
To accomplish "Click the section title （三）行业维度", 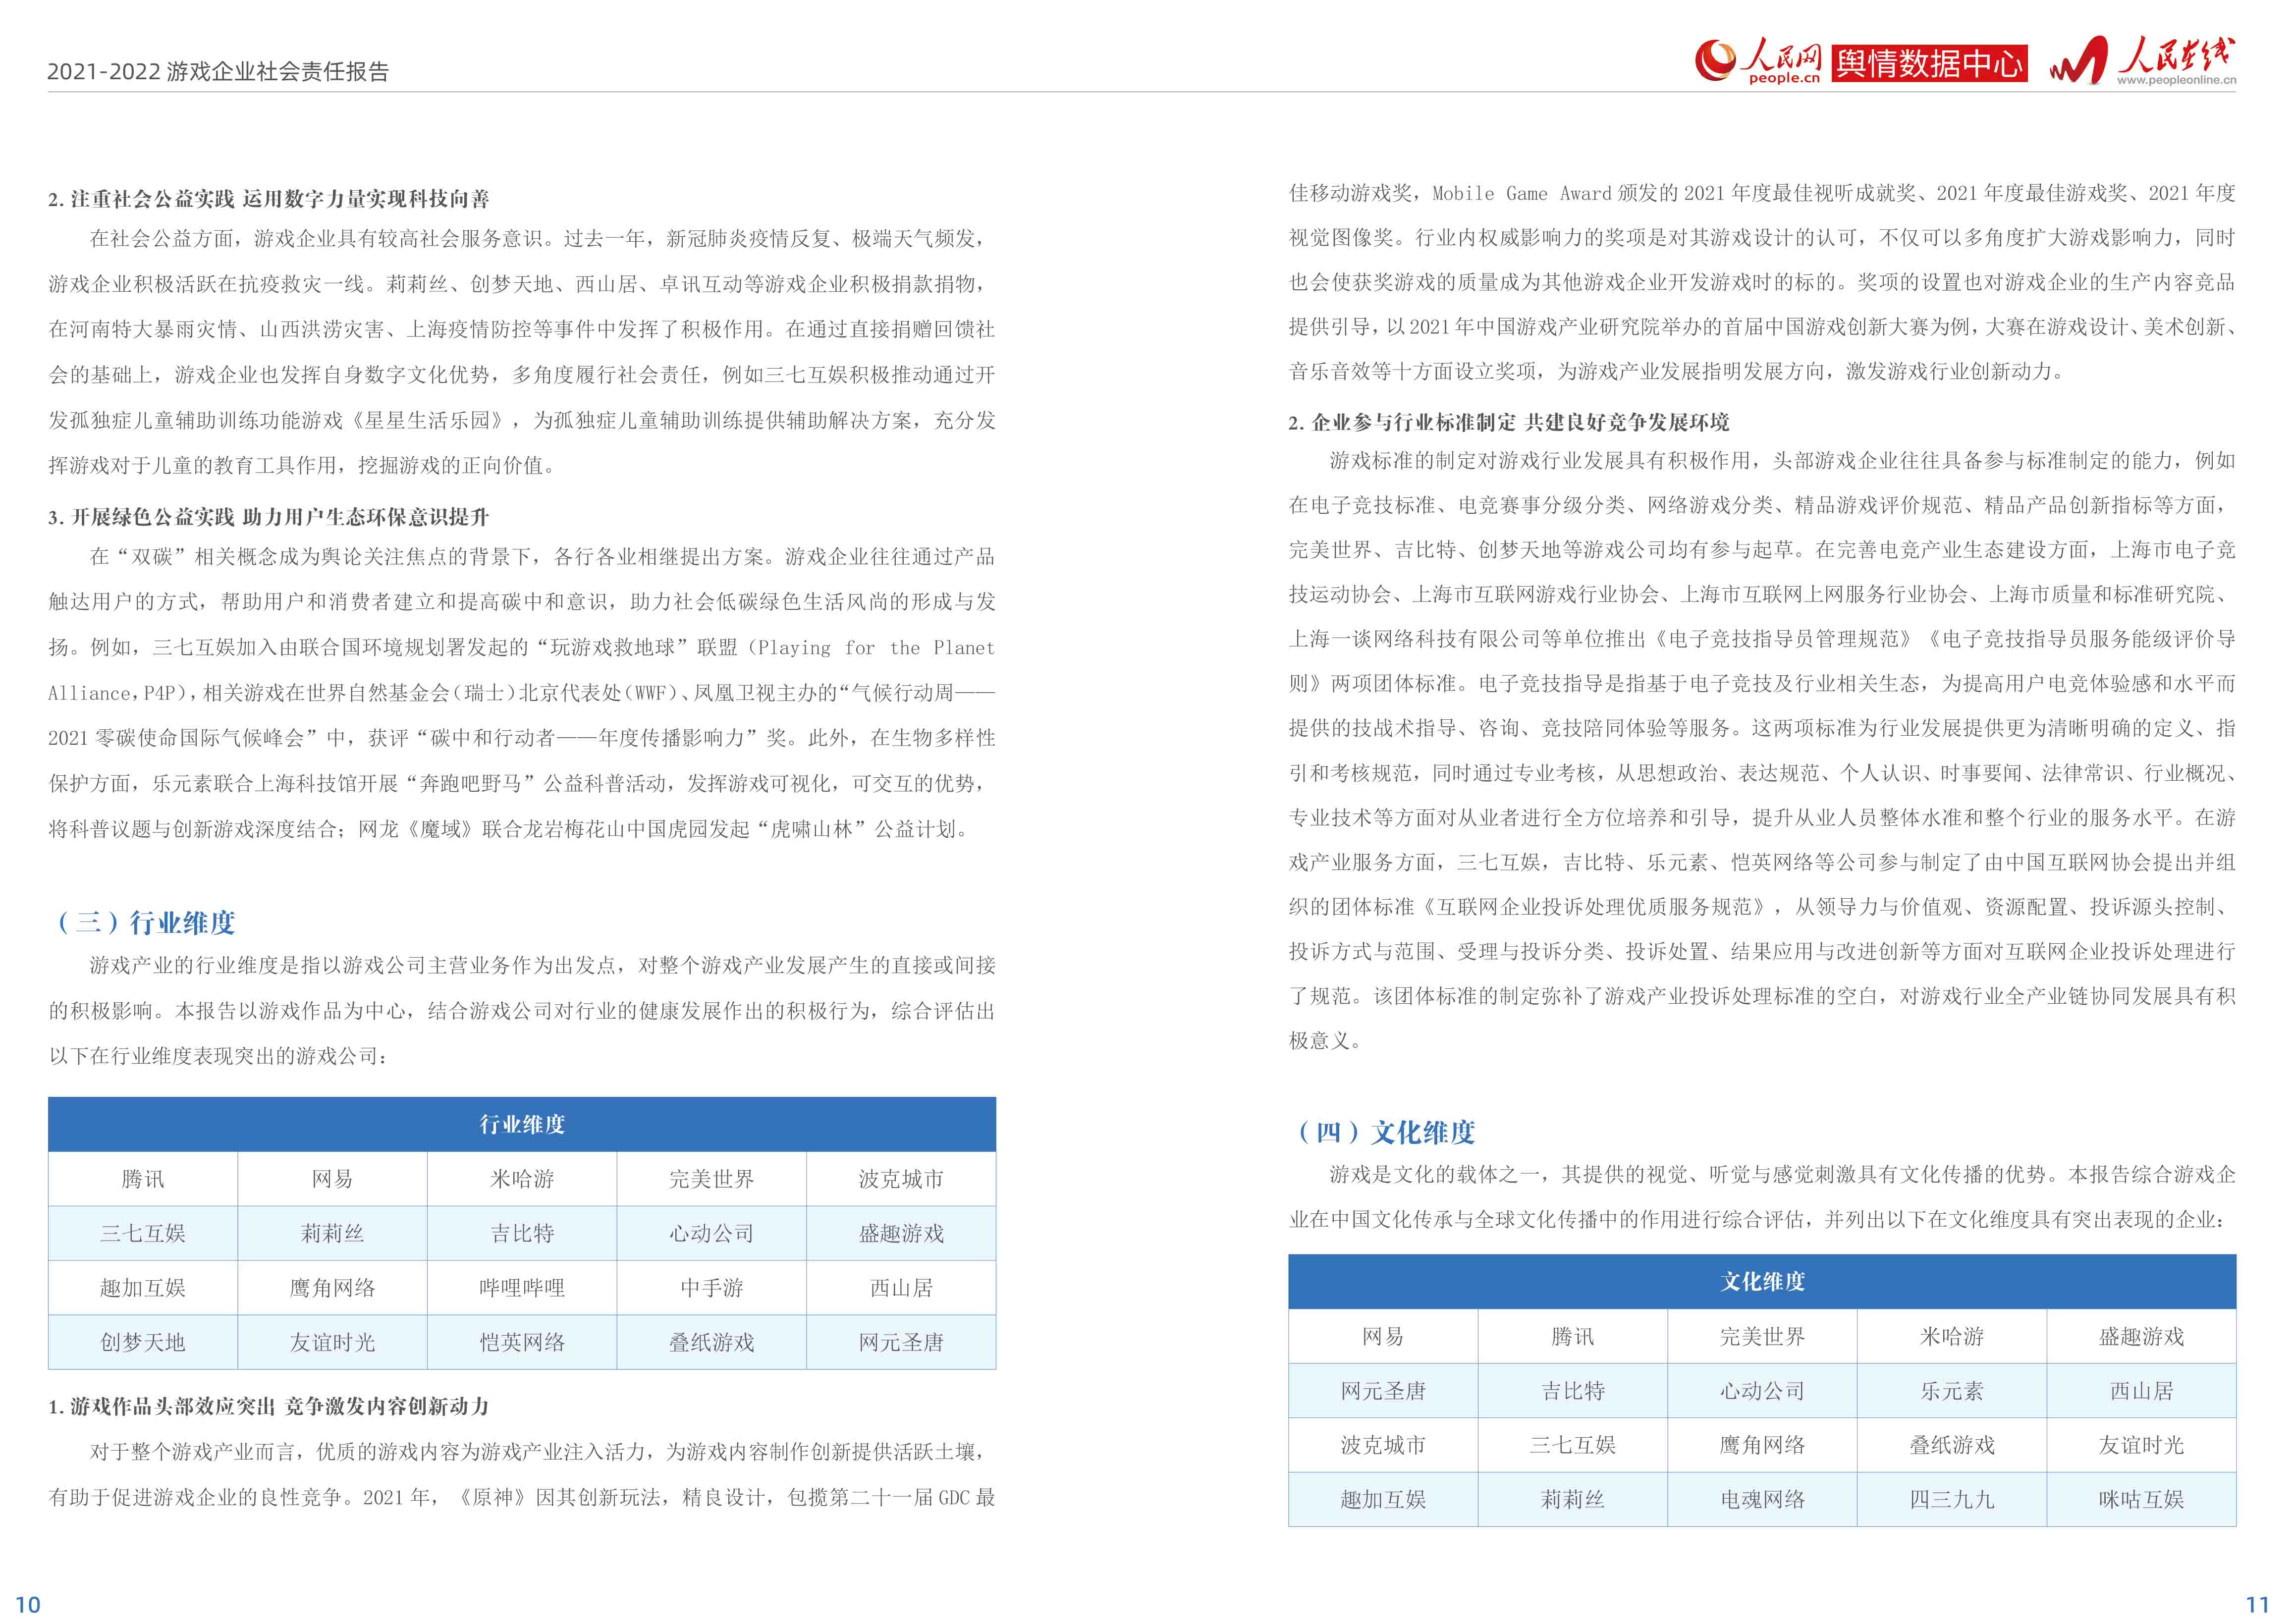I will point(145,922).
